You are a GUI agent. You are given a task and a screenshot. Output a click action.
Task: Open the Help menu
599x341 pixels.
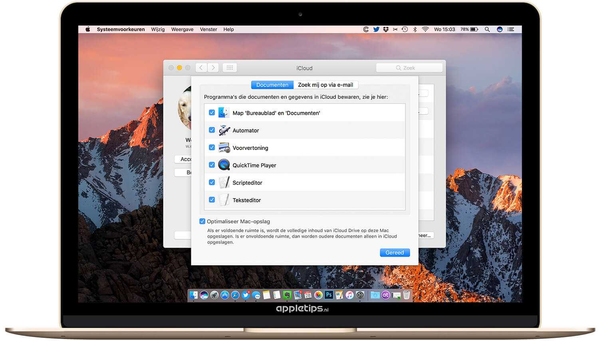click(x=228, y=30)
